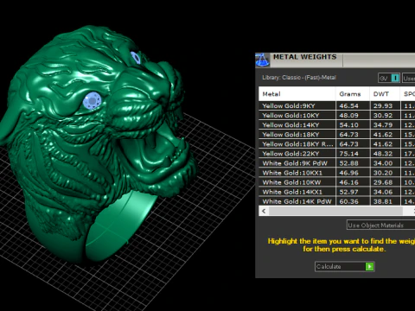The width and height of the screenshot is (415, 311).
Task: Click the Grams column header
Action: (x=353, y=94)
